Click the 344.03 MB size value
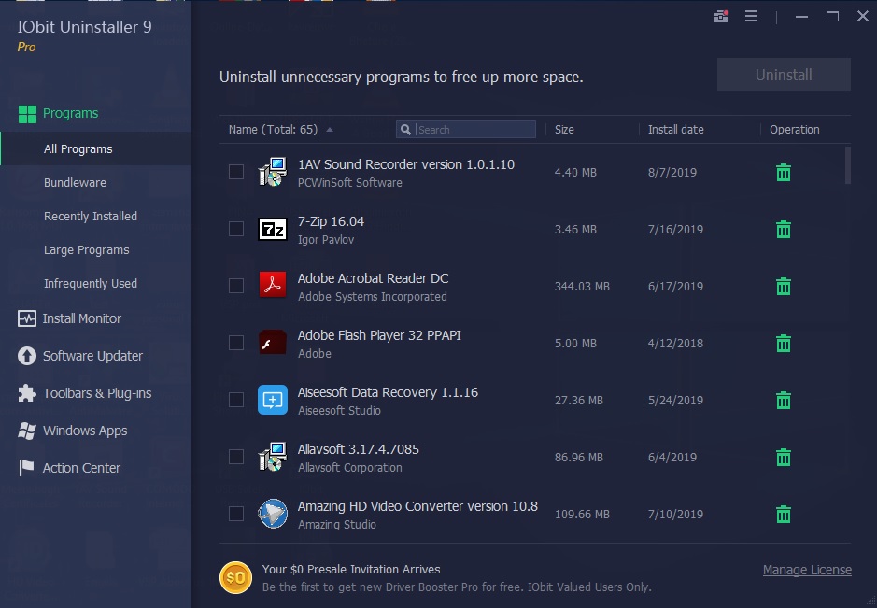Viewport: 877px width, 608px height. [x=582, y=287]
